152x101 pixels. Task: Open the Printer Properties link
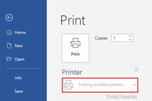coord(122,96)
